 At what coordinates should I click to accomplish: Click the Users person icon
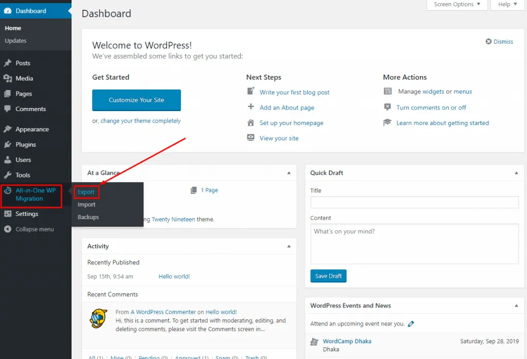pyautogui.click(x=7, y=160)
